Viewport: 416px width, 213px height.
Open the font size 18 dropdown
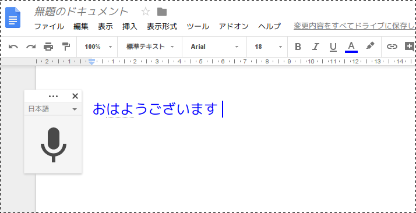268,47
